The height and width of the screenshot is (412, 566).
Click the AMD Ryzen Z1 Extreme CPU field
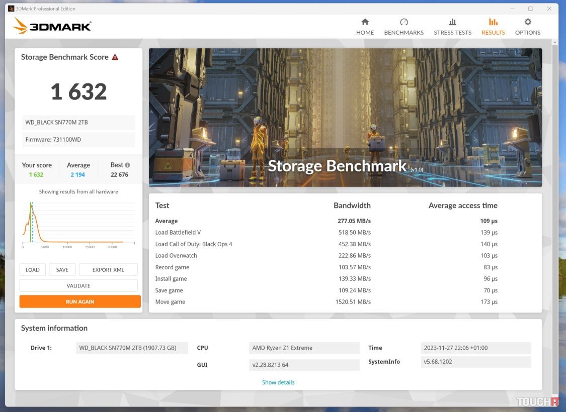click(304, 348)
